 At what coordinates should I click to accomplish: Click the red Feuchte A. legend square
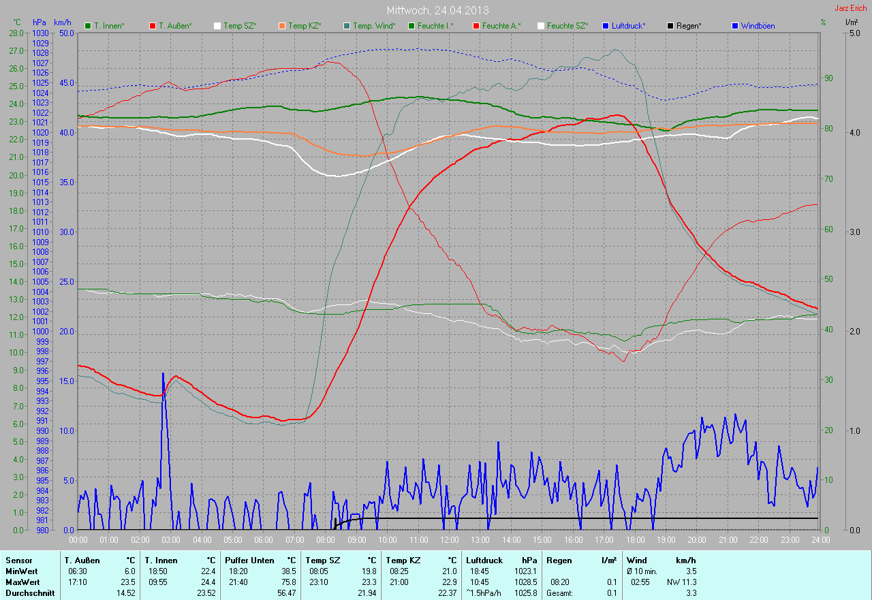point(476,26)
